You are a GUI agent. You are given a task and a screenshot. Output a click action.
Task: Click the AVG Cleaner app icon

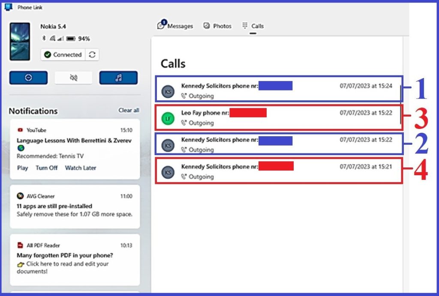[20, 196]
